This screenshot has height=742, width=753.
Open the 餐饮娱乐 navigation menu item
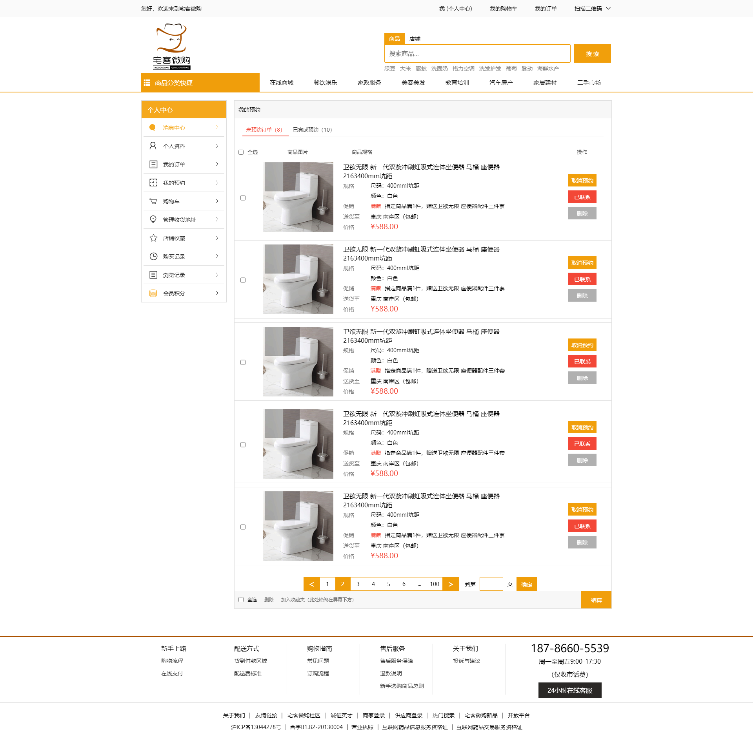(x=325, y=82)
